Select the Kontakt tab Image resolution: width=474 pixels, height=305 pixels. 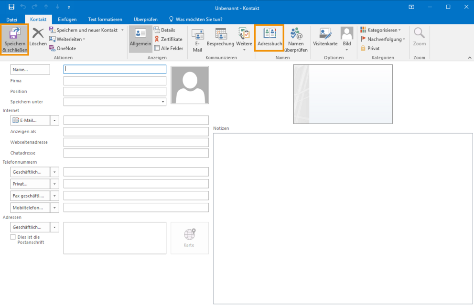pos(38,19)
